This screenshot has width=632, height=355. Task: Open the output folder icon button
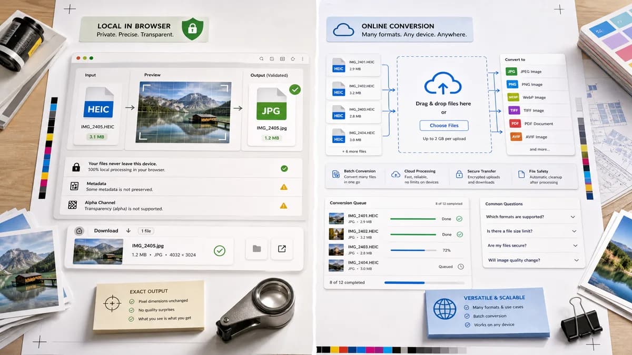pos(256,249)
